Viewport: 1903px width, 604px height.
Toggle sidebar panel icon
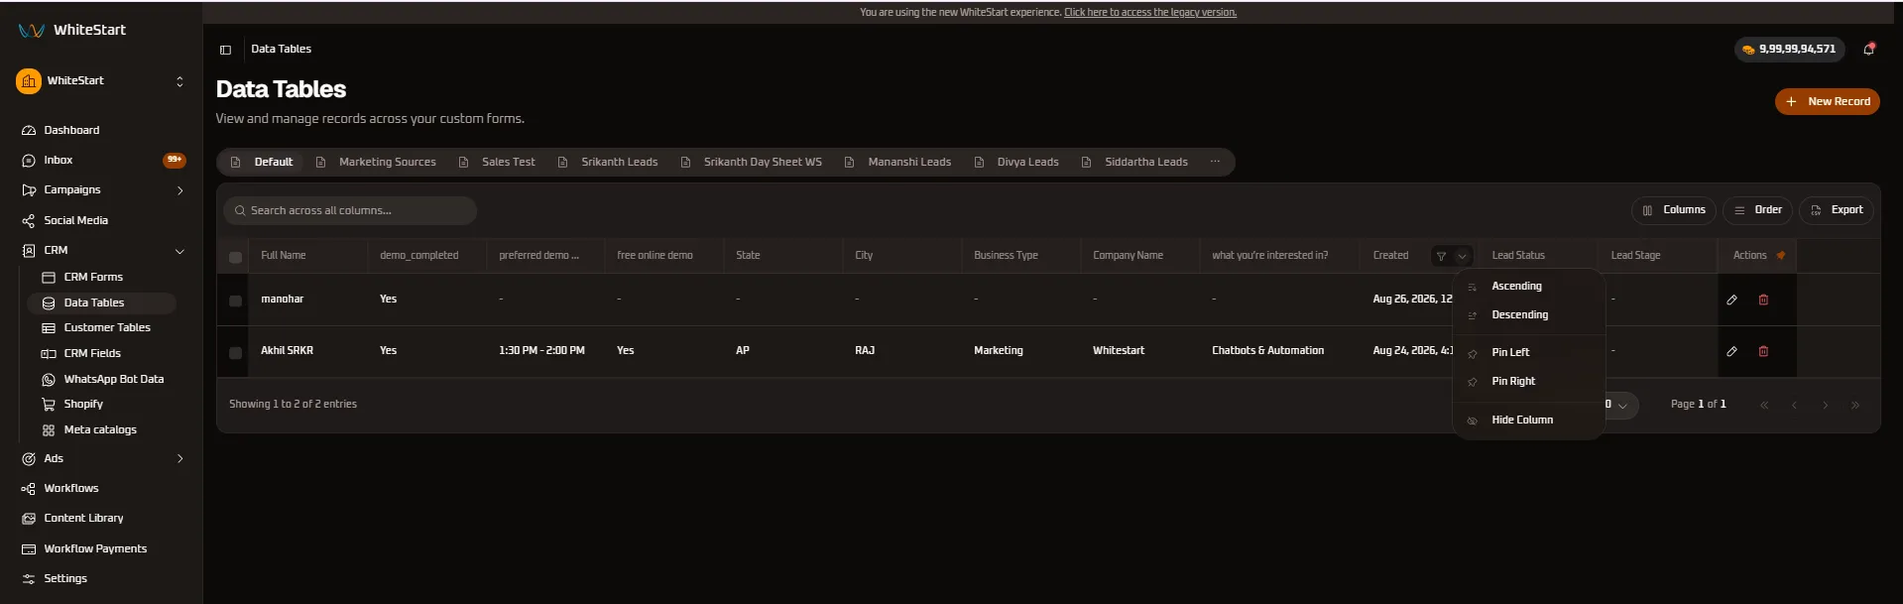click(x=225, y=50)
